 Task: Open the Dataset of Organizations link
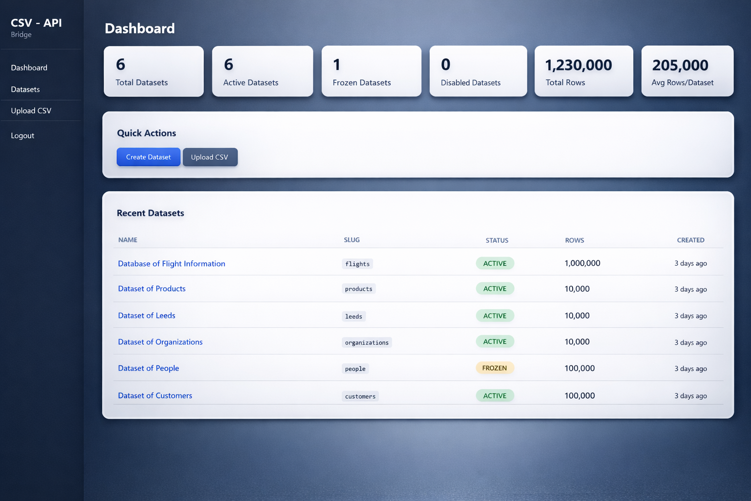pos(160,342)
